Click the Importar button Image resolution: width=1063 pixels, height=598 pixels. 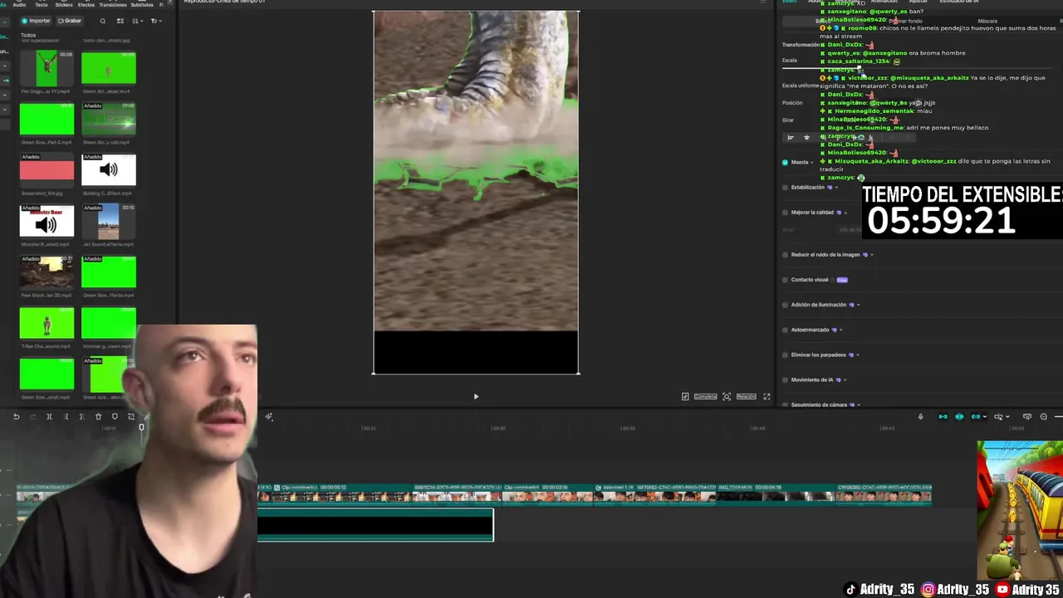click(36, 21)
